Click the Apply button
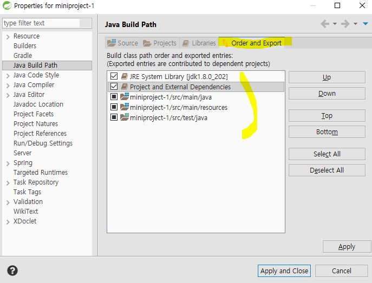This screenshot has width=372, height=283. [x=347, y=247]
